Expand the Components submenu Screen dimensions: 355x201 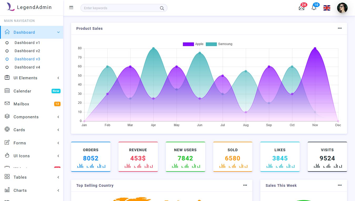[26, 117]
